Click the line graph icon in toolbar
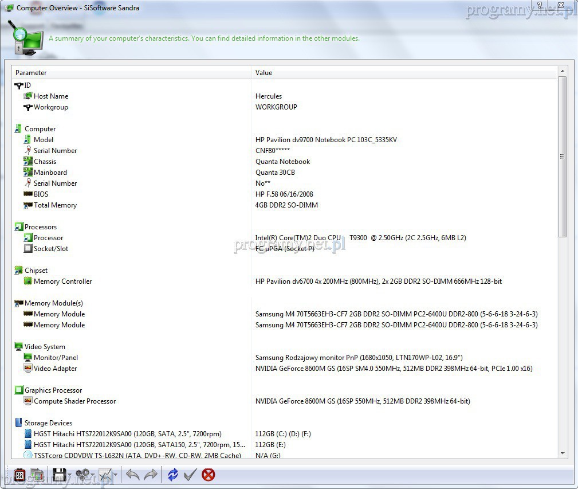The width and height of the screenshot is (578, 489). (x=105, y=475)
